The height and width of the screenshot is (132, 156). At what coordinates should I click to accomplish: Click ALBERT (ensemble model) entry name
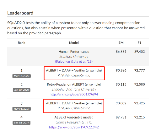[74, 117]
